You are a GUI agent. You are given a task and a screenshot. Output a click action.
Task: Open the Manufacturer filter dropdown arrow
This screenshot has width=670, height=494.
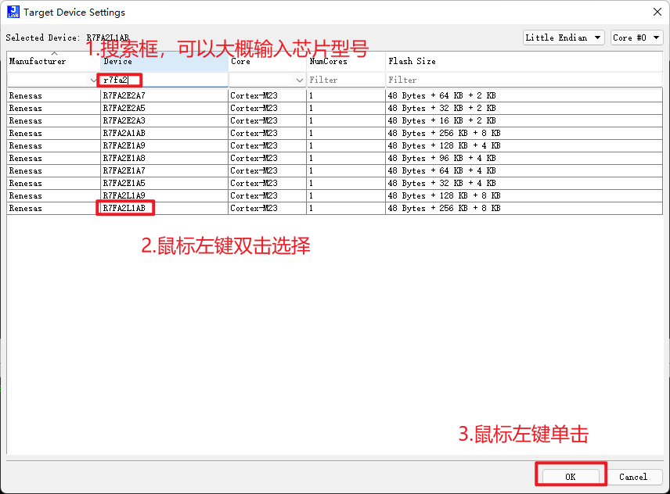coord(92,79)
